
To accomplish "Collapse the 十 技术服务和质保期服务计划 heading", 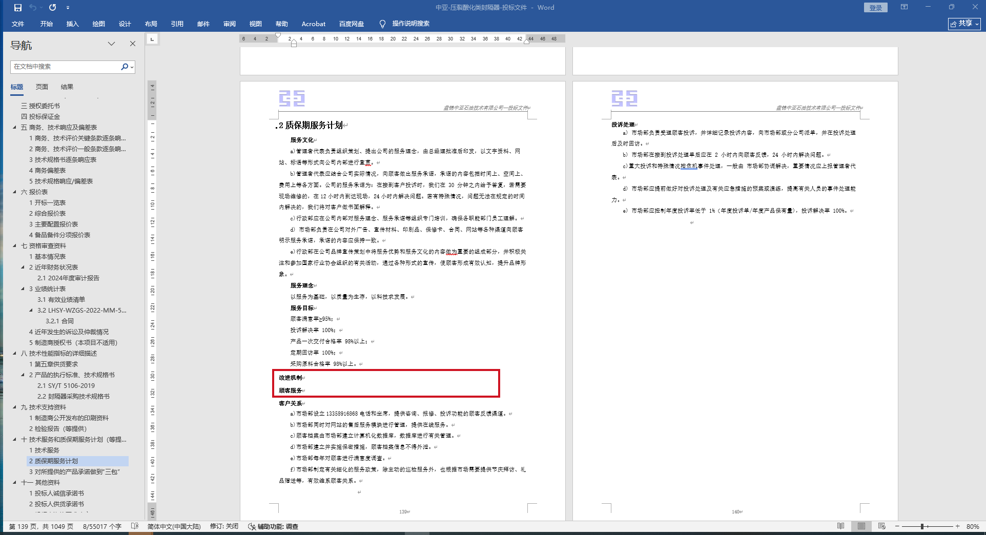I will (14, 440).
